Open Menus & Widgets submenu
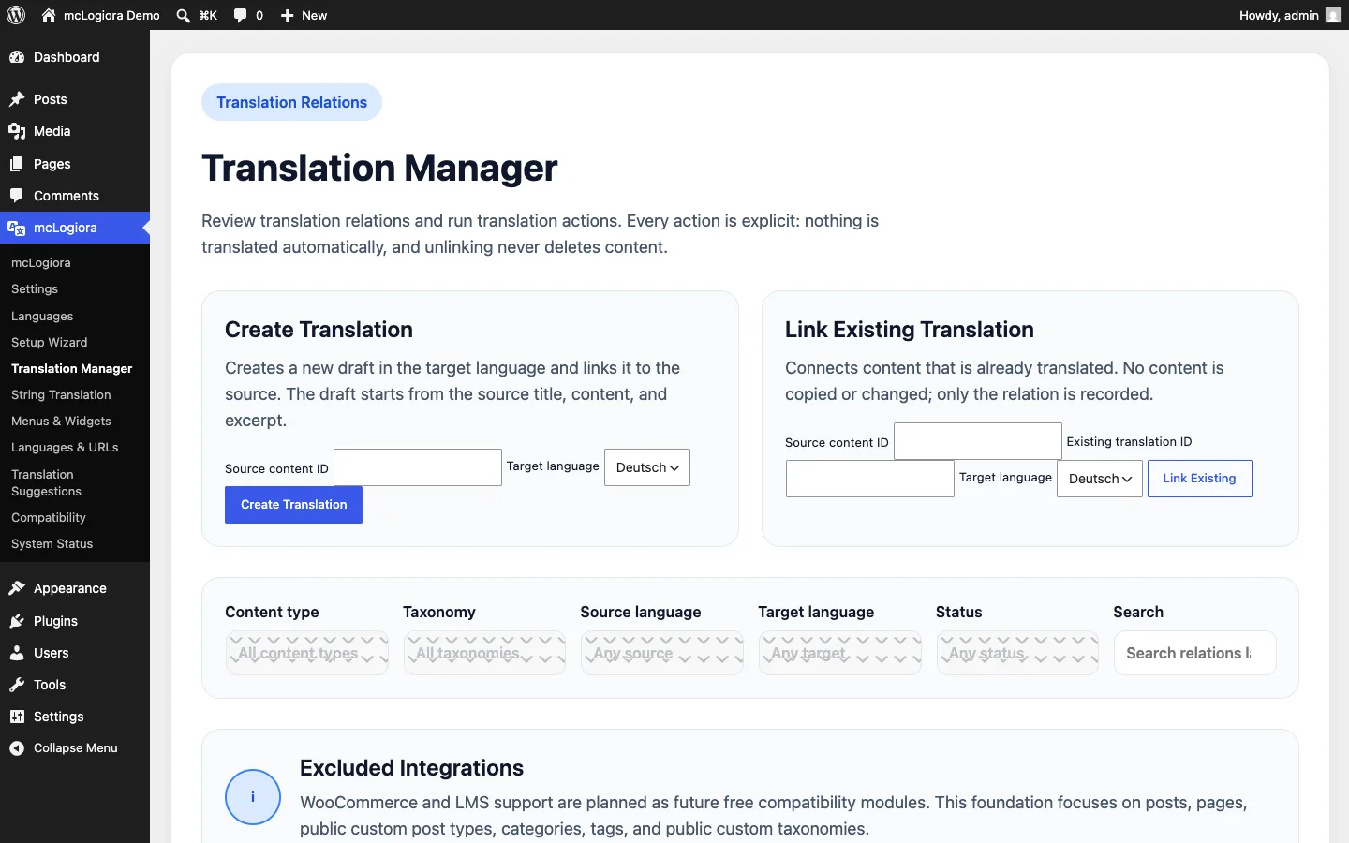 pyautogui.click(x=61, y=421)
